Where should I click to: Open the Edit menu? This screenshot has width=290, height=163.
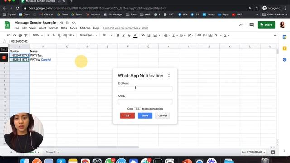click(24, 28)
